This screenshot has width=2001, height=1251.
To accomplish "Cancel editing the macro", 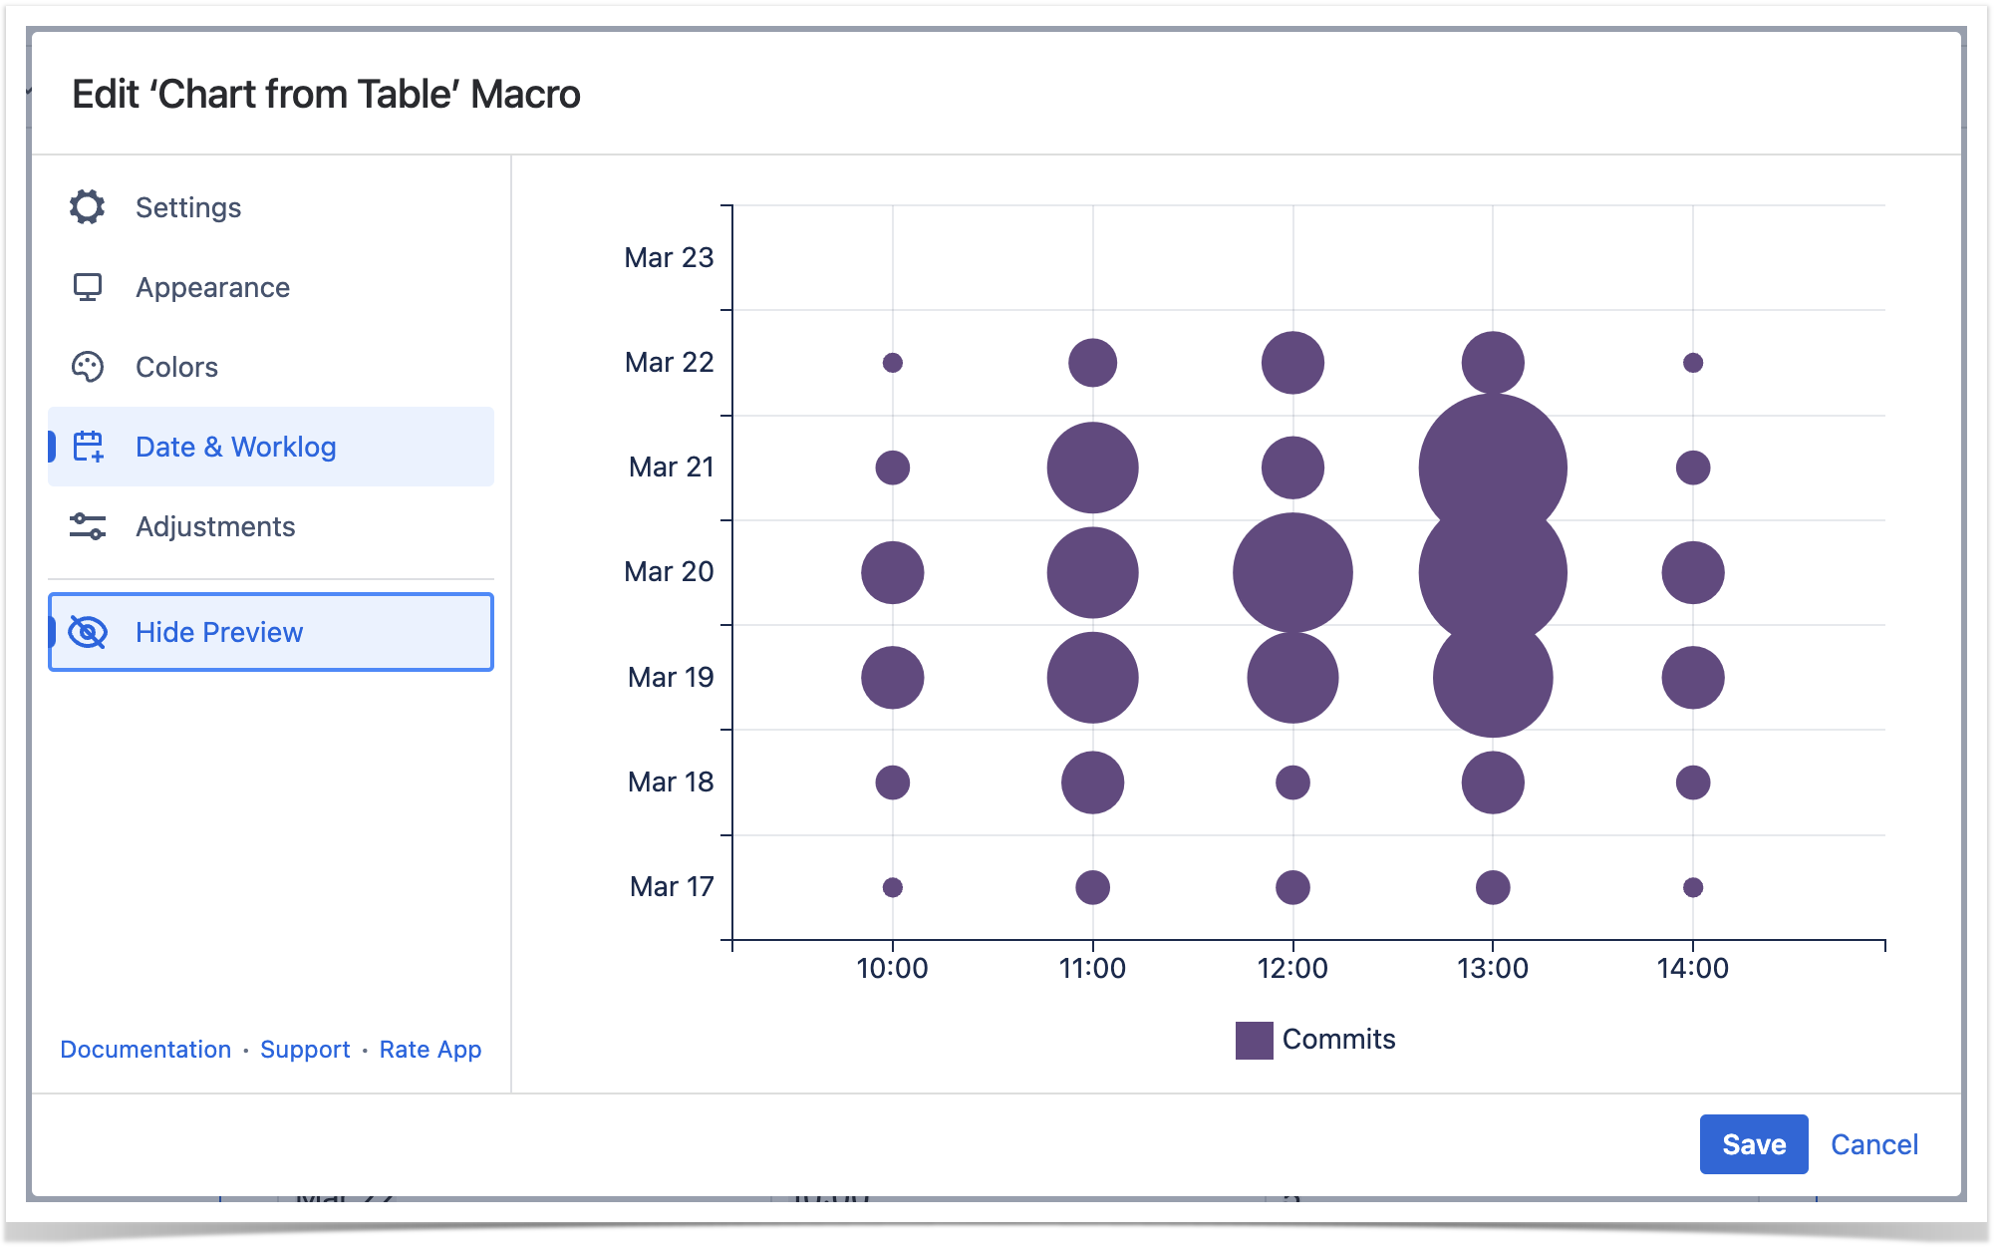I will (1873, 1144).
